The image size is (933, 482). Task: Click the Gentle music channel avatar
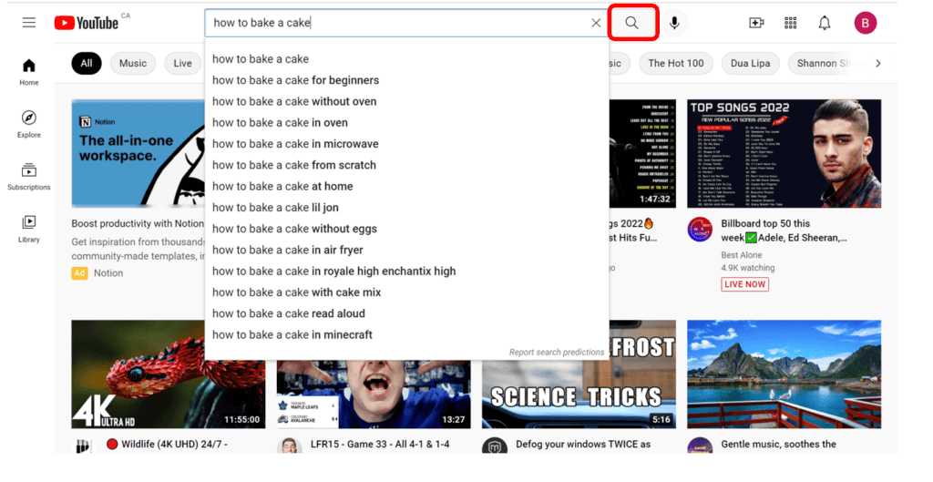pos(700,446)
